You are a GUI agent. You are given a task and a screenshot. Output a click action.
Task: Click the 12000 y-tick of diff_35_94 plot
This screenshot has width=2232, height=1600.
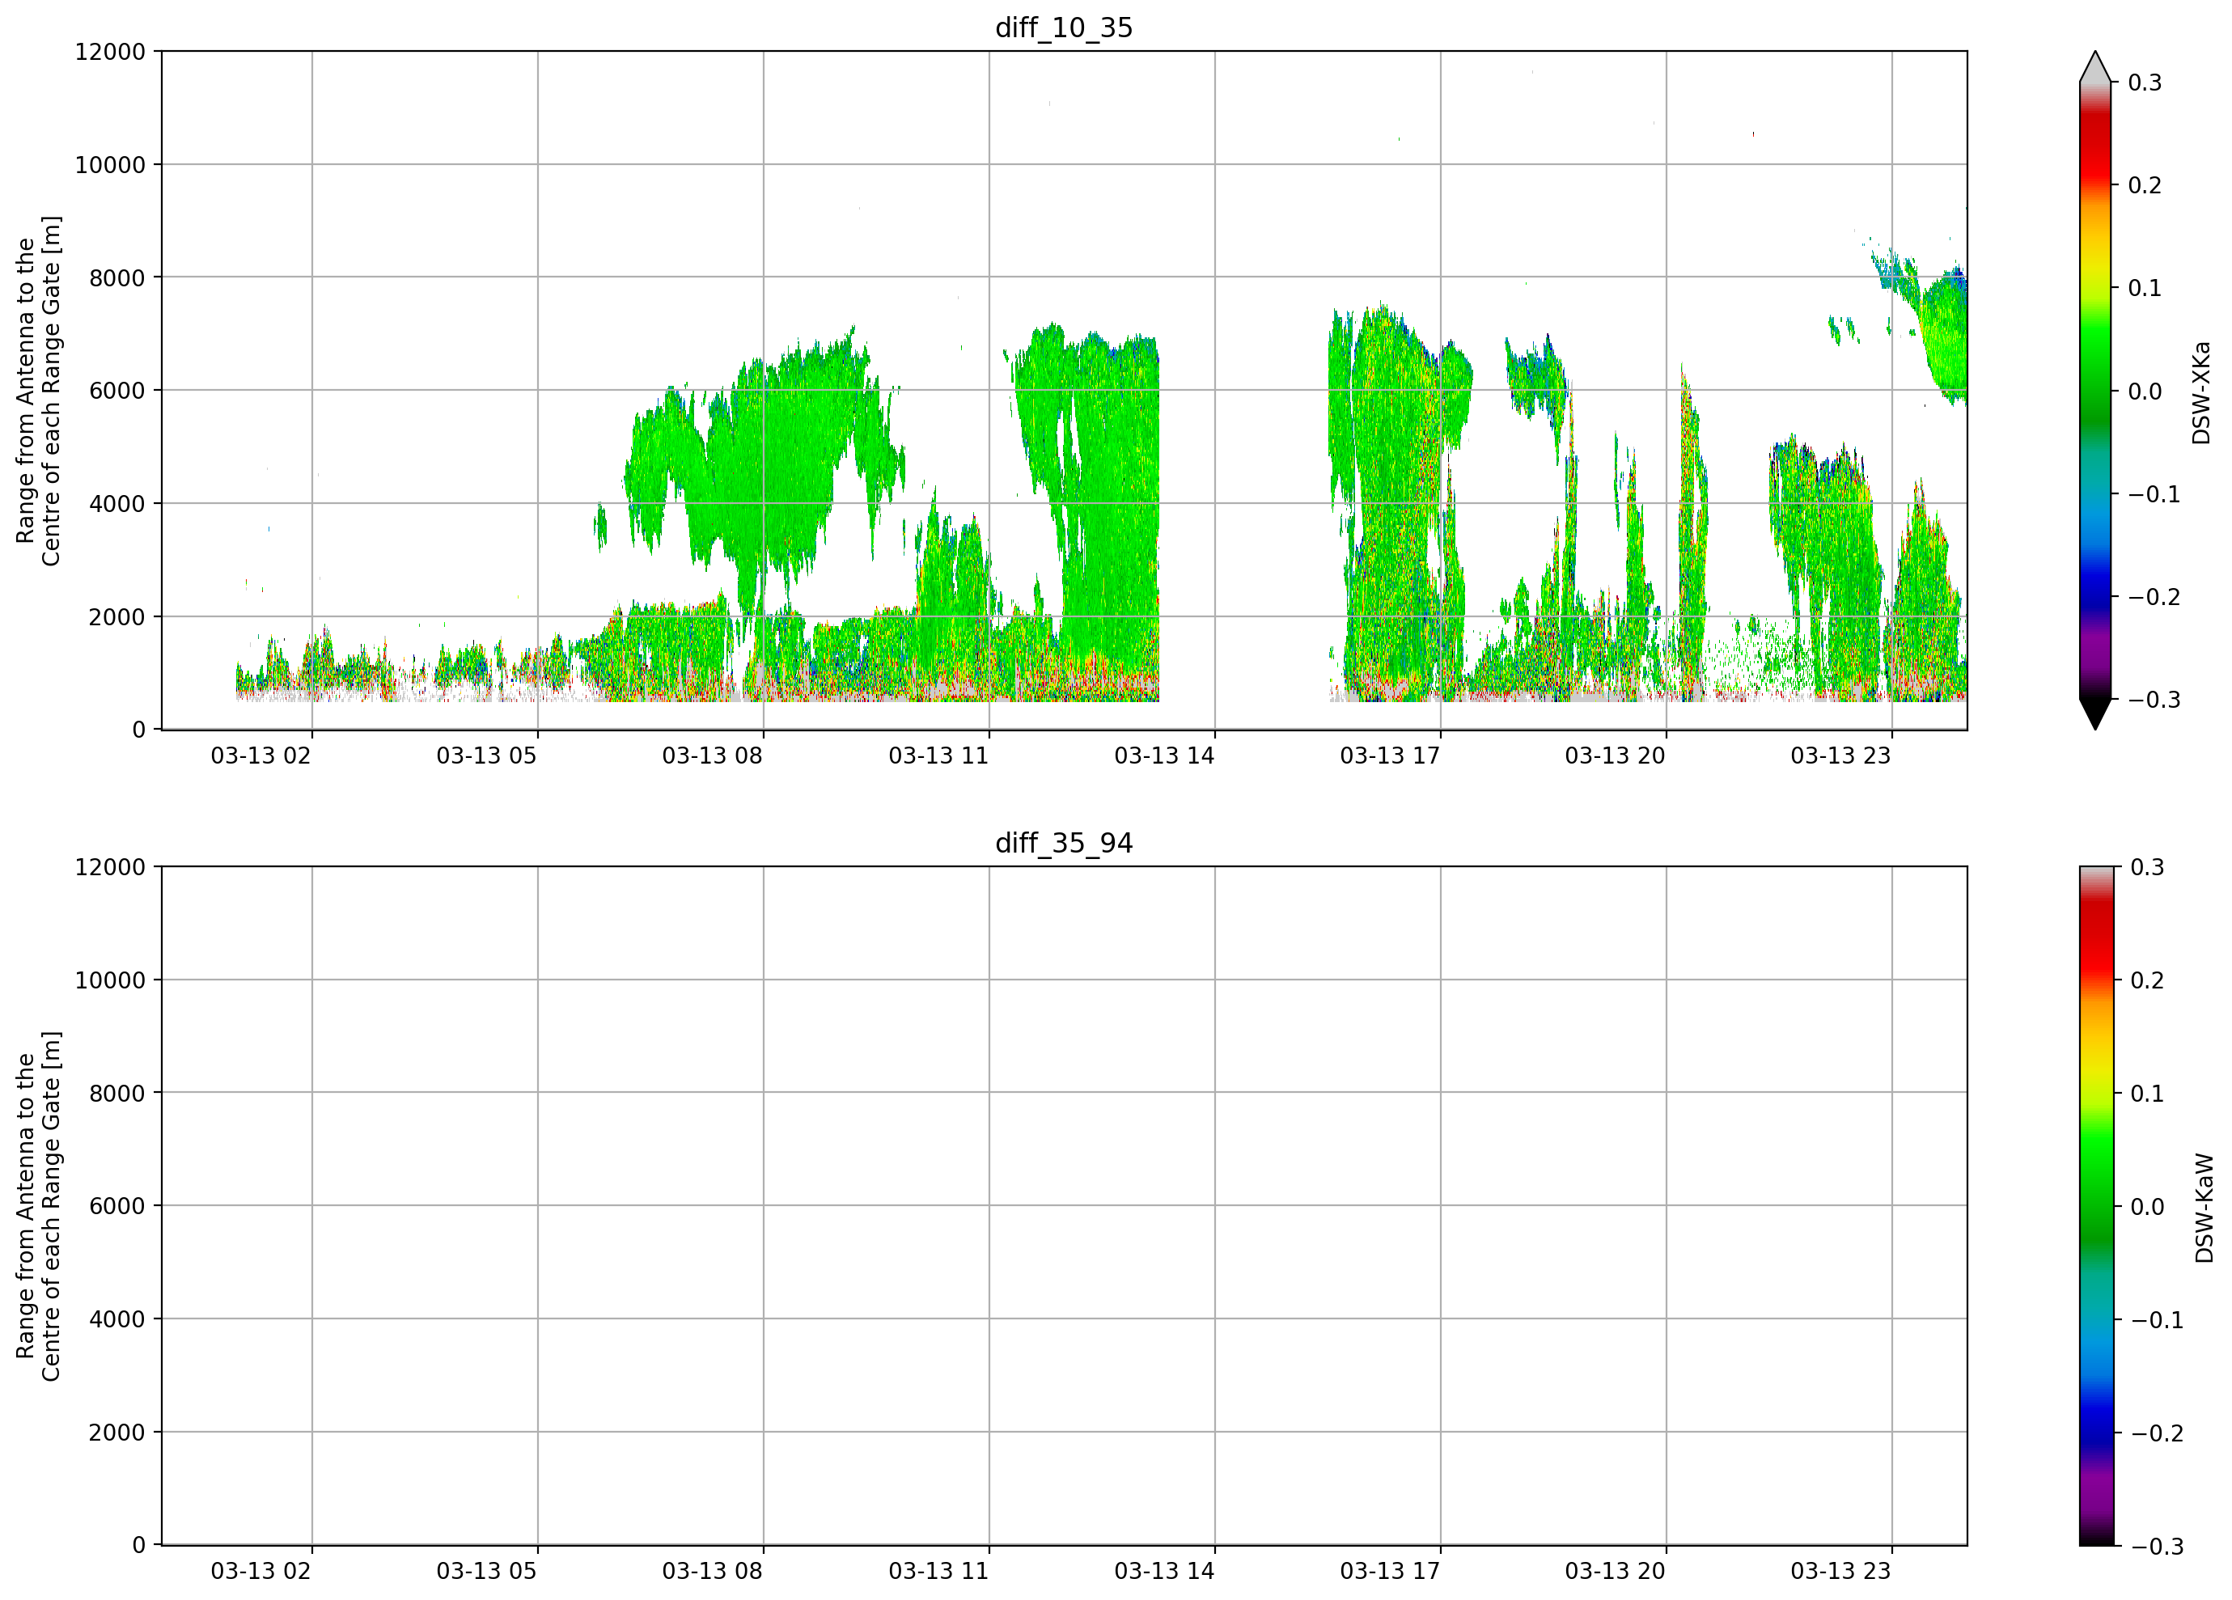(x=110, y=868)
